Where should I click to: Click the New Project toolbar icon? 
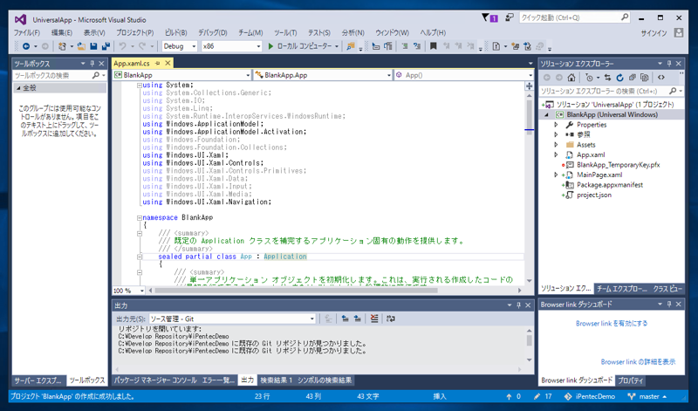[x=62, y=46]
